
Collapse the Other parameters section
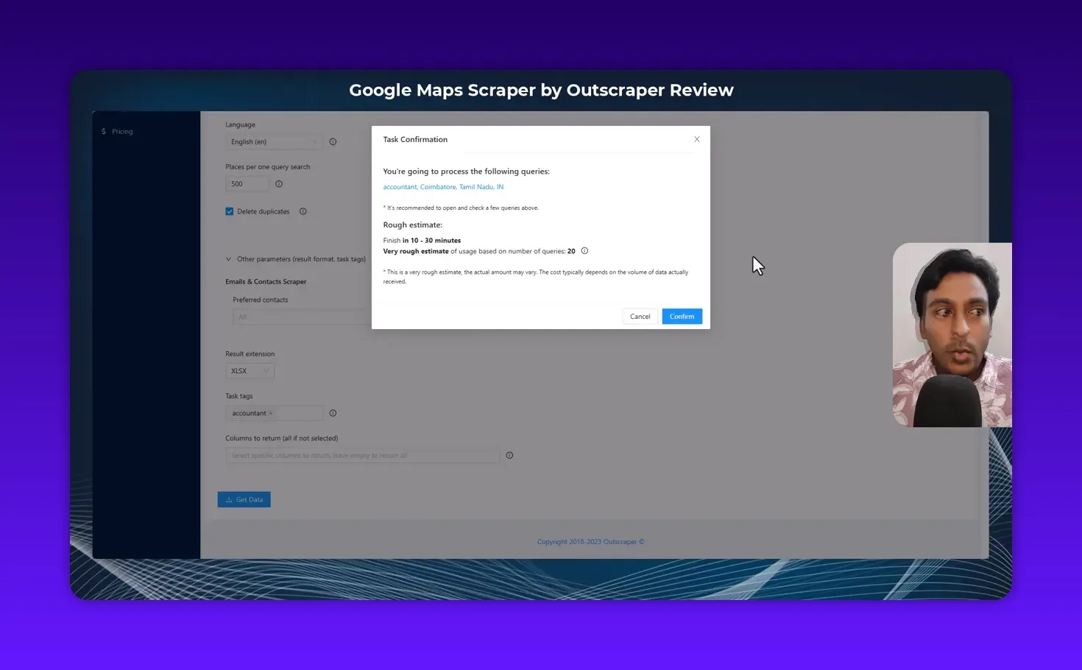pos(229,259)
